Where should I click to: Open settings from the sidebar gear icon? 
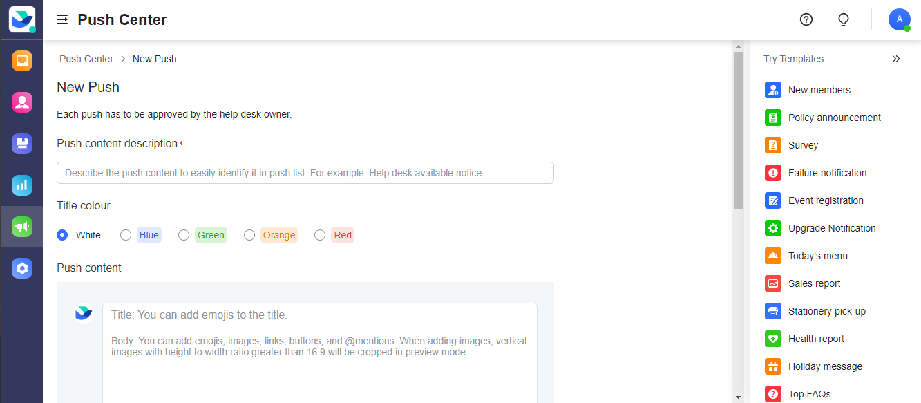pos(21,268)
